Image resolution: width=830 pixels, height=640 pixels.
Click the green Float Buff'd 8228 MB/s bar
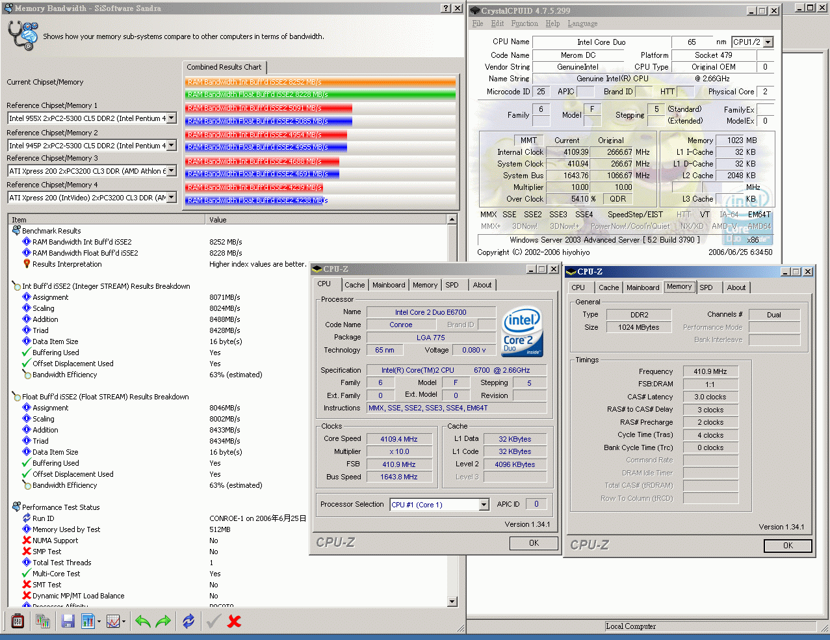320,94
